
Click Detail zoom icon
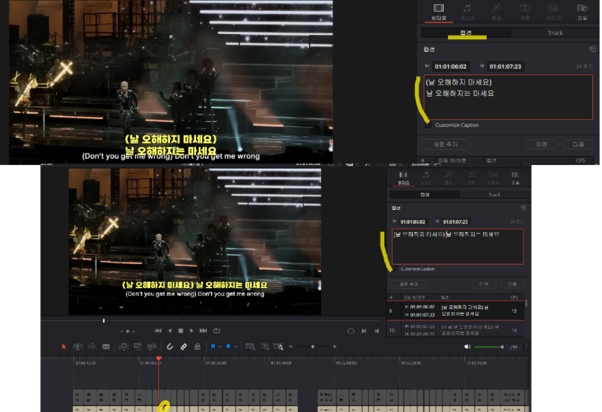click(x=264, y=346)
